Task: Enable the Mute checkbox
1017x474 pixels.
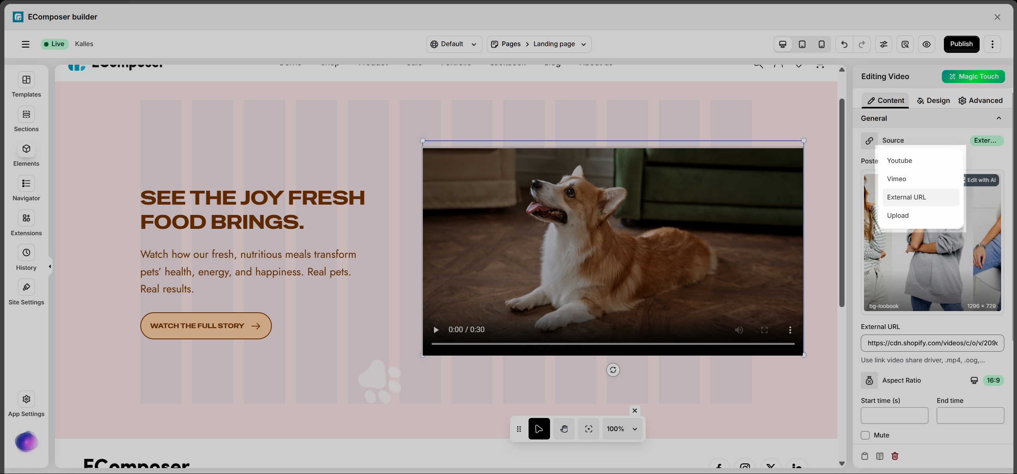Action: 865,435
